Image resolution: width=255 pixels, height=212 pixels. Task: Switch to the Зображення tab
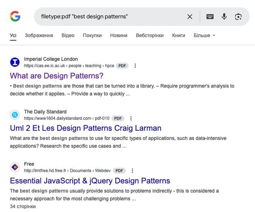pos(39,35)
